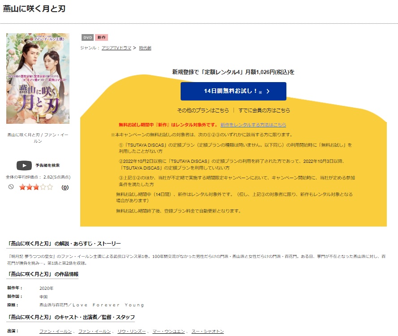This screenshot has height=336, width=398.
Task: Click the 定額レンタル4 月額1,026円 headline
Action: [233, 72]
